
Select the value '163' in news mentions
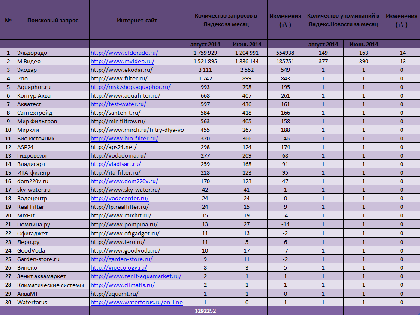pyautogui.click(x=363, y=53)
